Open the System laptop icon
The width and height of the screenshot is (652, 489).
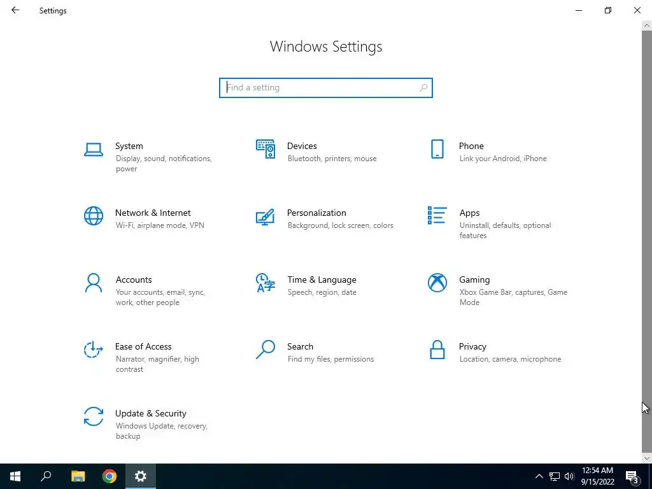pyautogui.click(x=94, y=149)
